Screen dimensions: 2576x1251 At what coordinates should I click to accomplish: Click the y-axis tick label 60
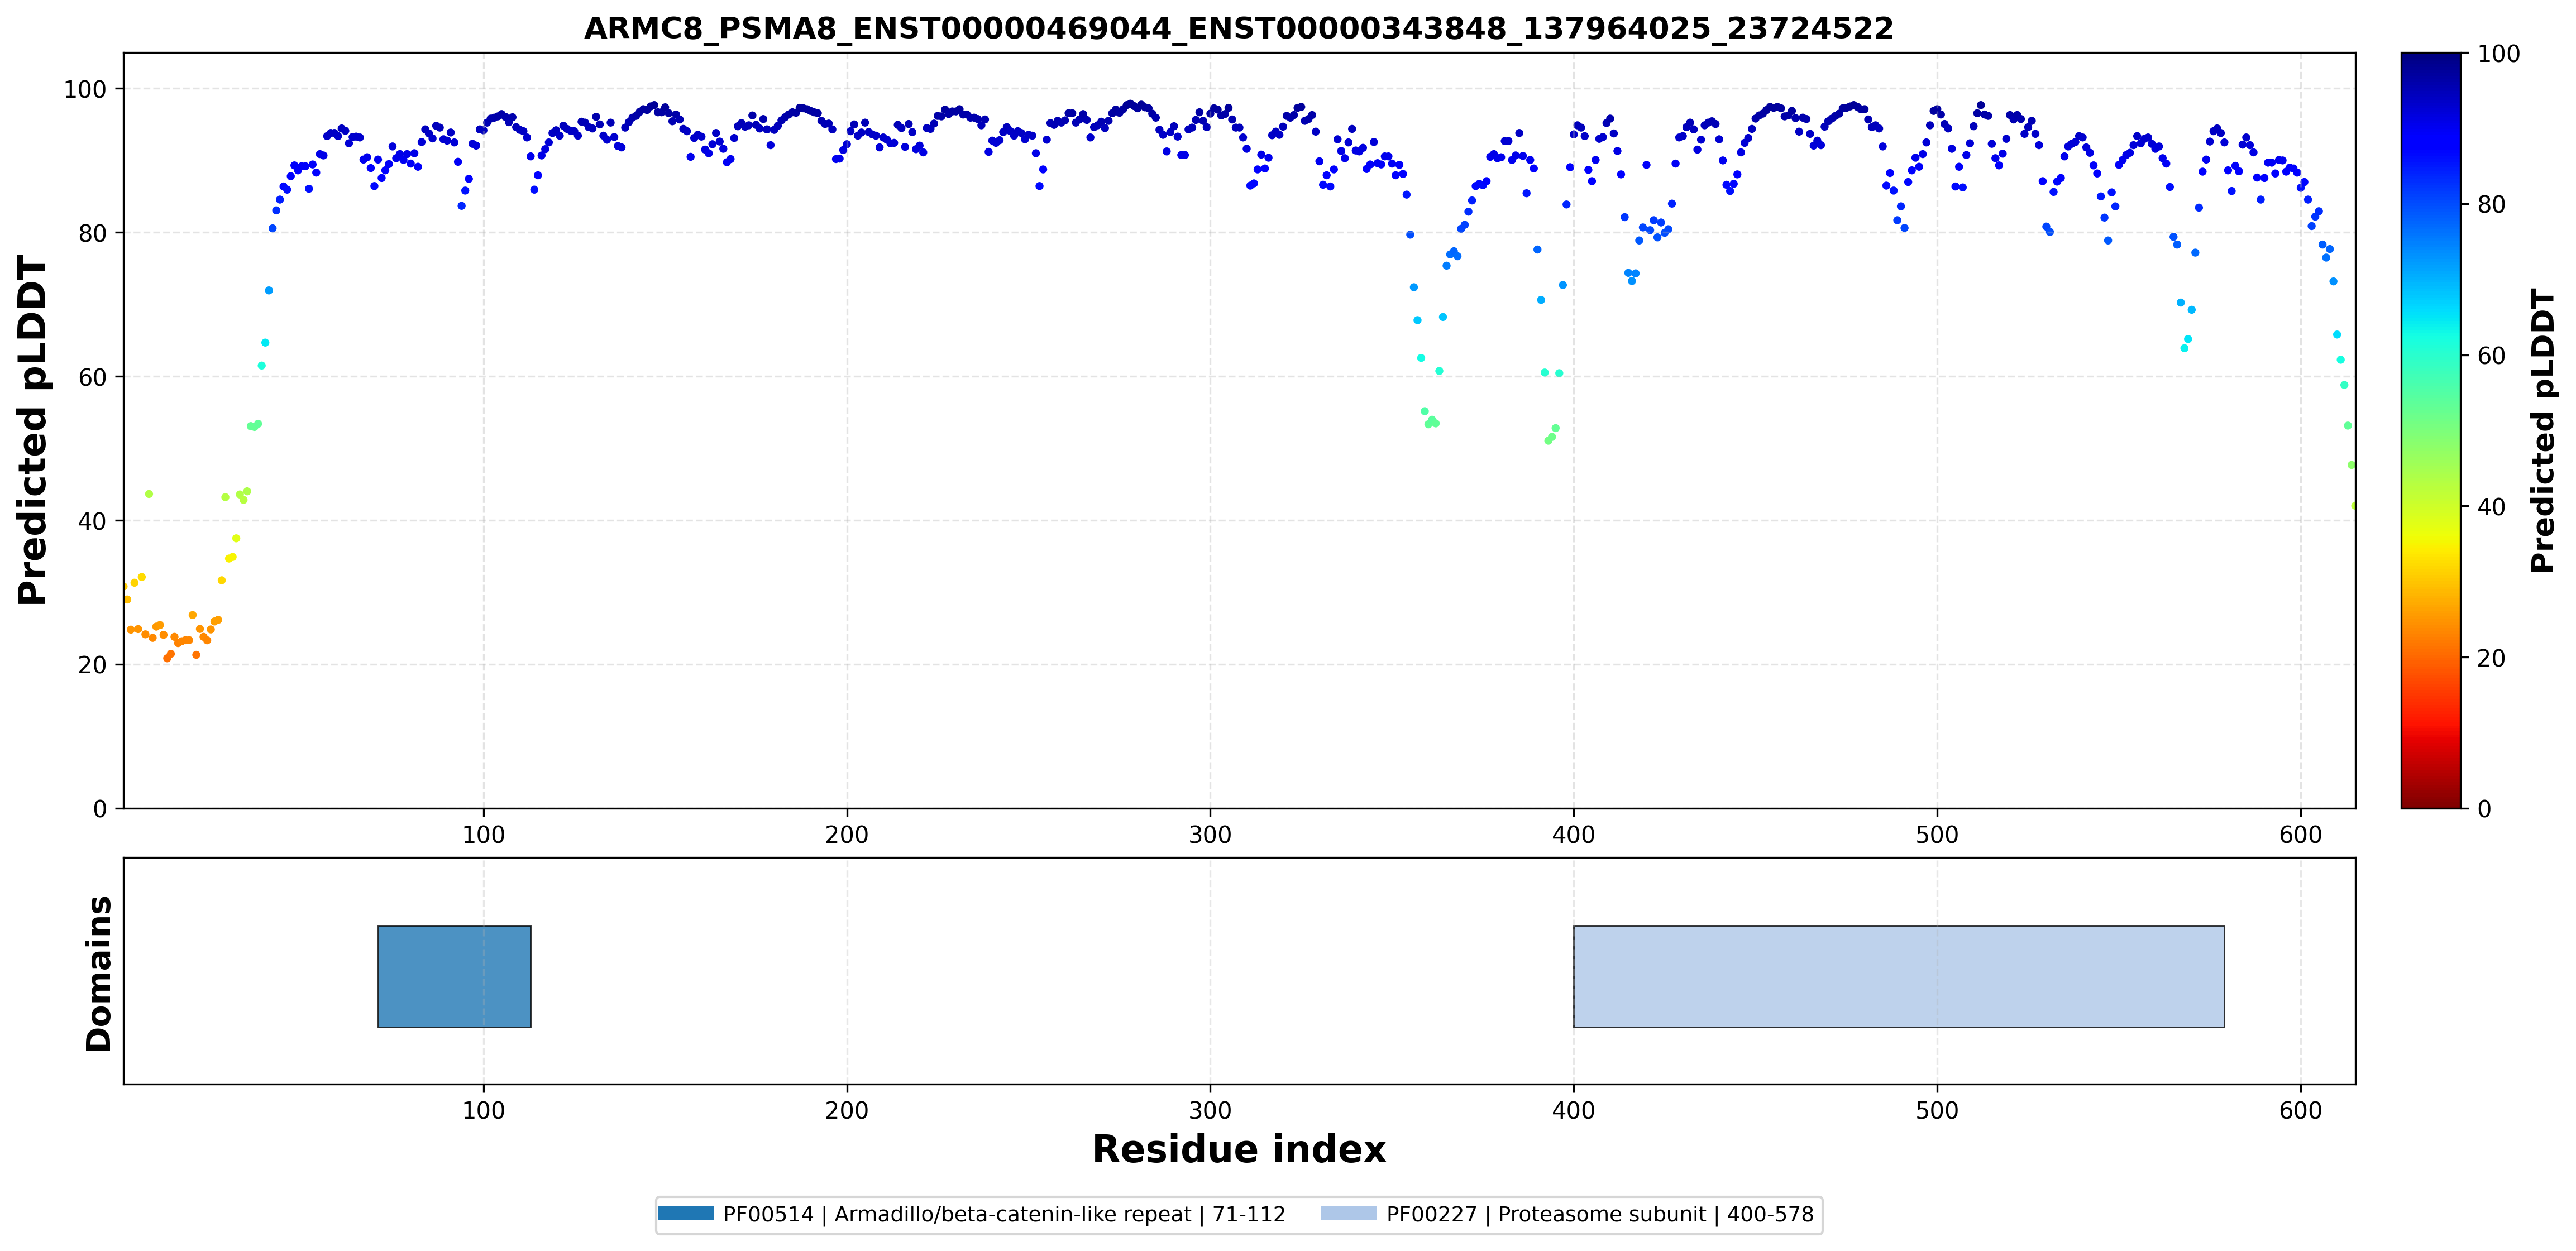(x=92, y=377)
